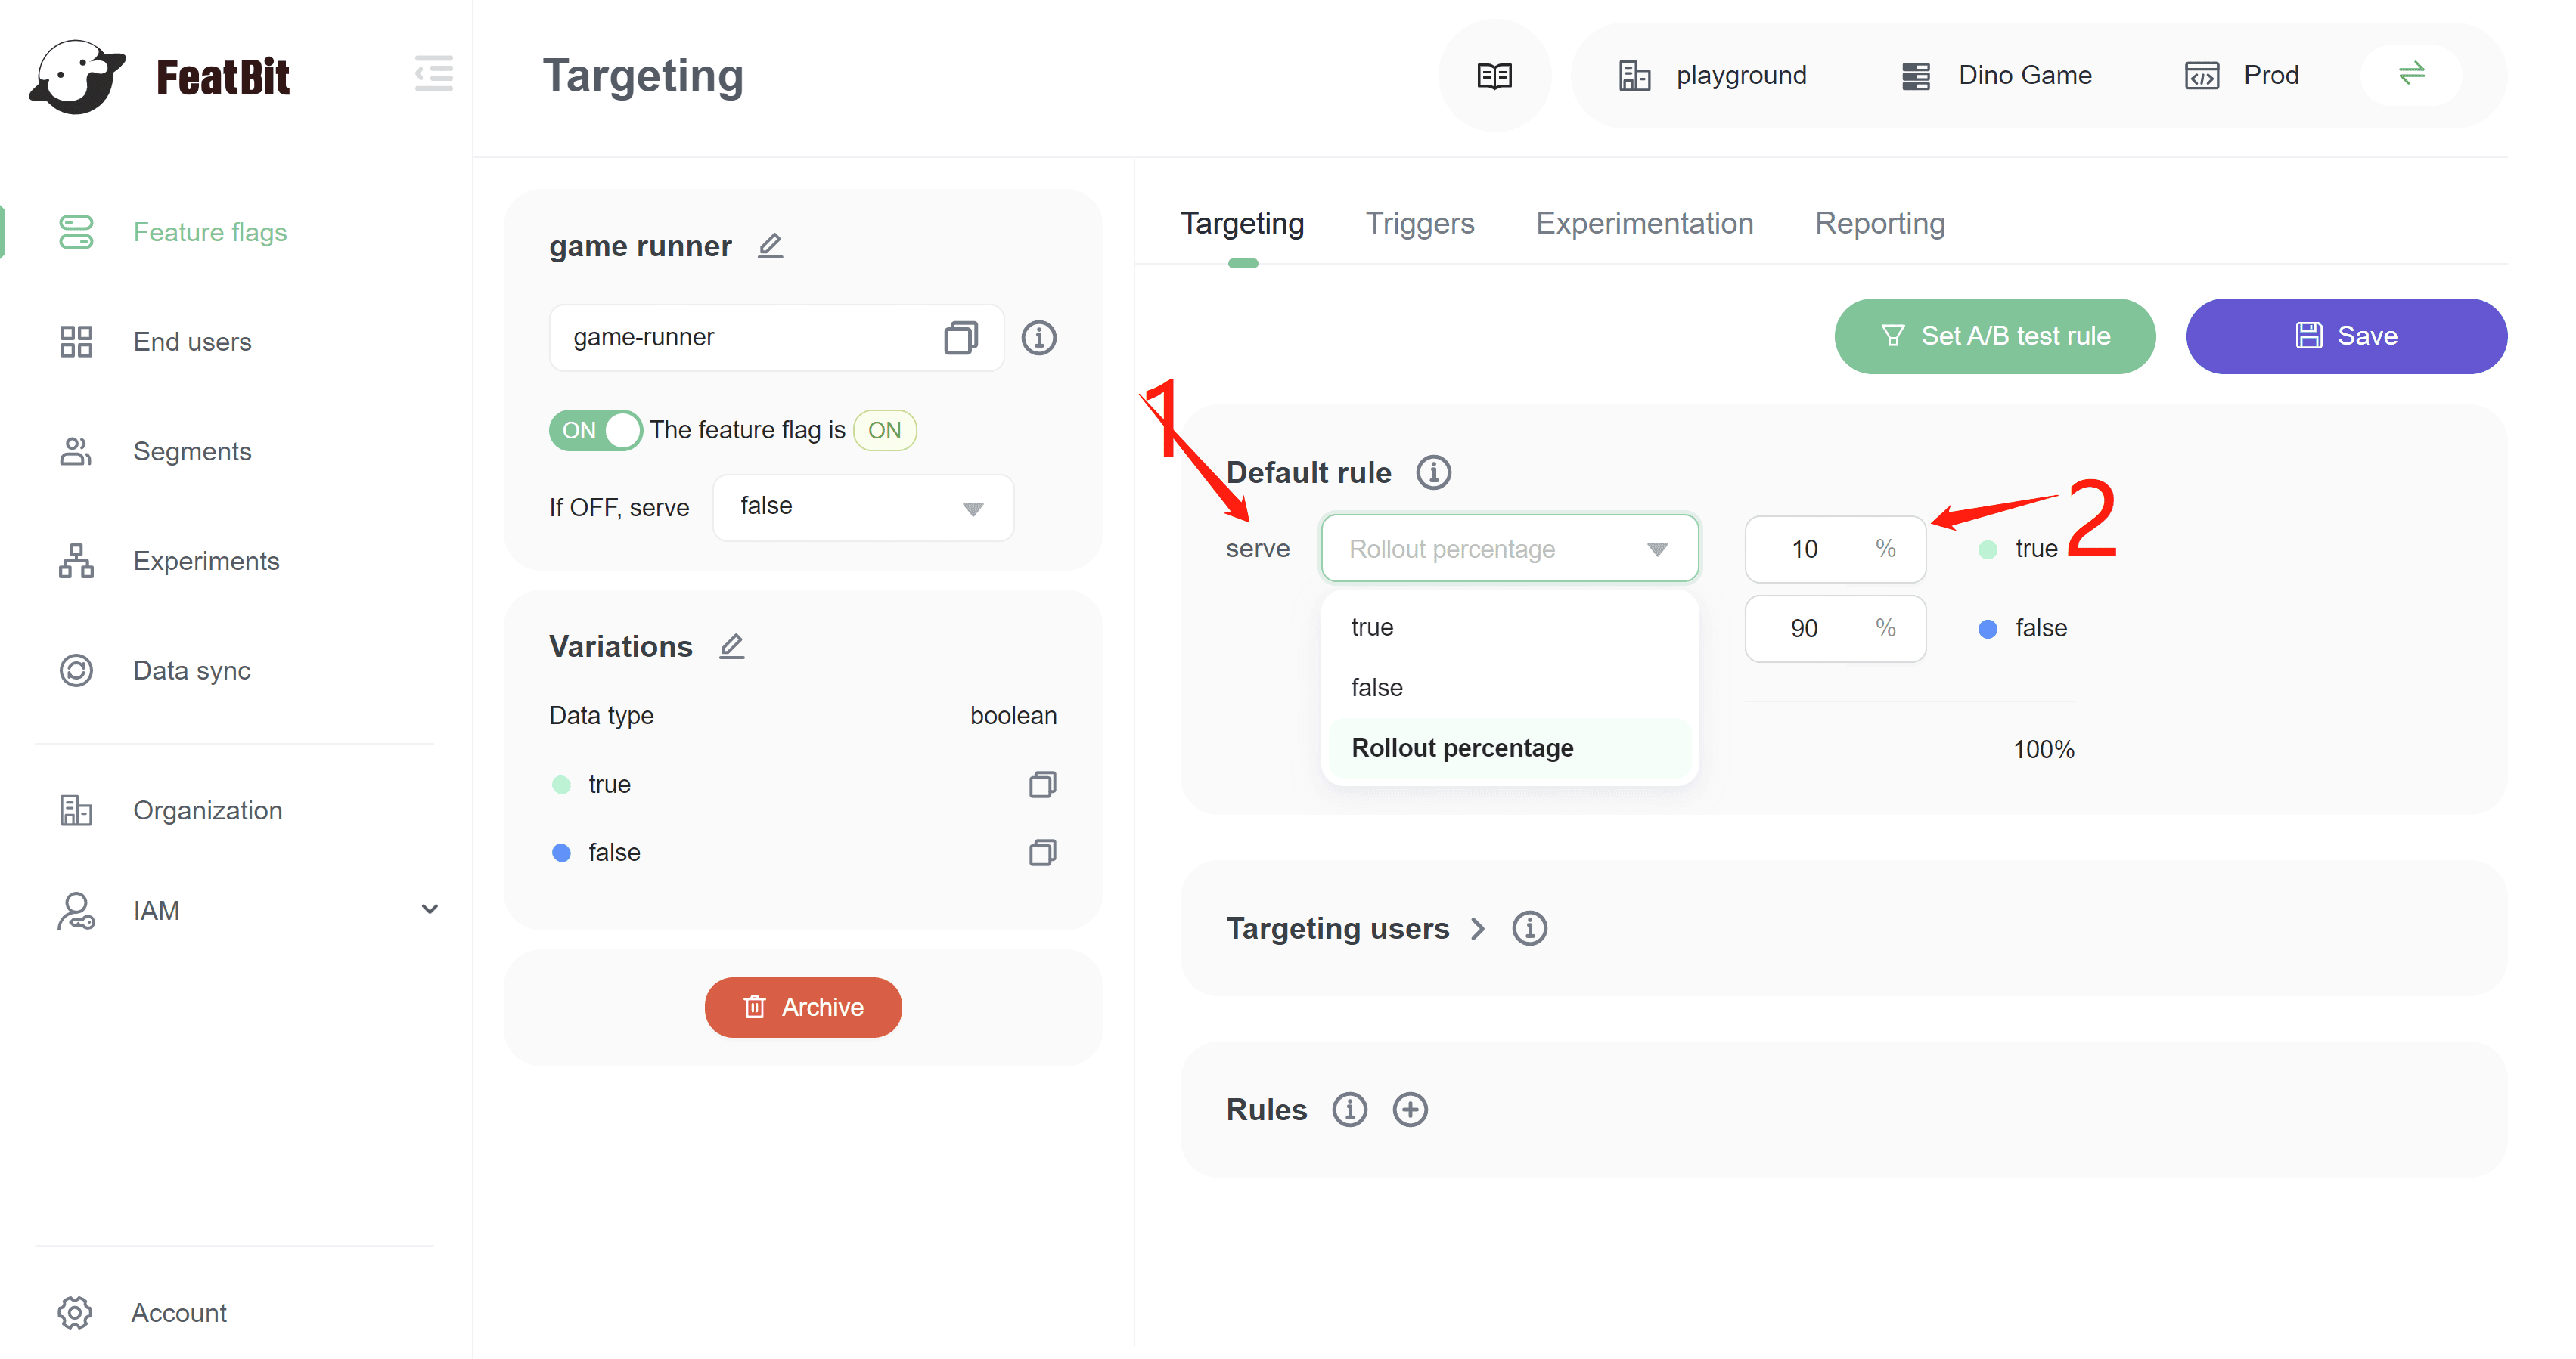Click the 10 percent rollout input for true
This screenshot has width=2576, height=1359.
click(x=1806, y=549)
